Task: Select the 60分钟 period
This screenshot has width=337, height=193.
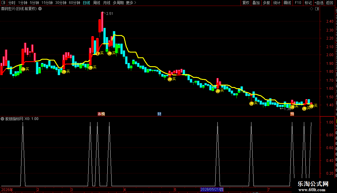Action: (74, 3)
